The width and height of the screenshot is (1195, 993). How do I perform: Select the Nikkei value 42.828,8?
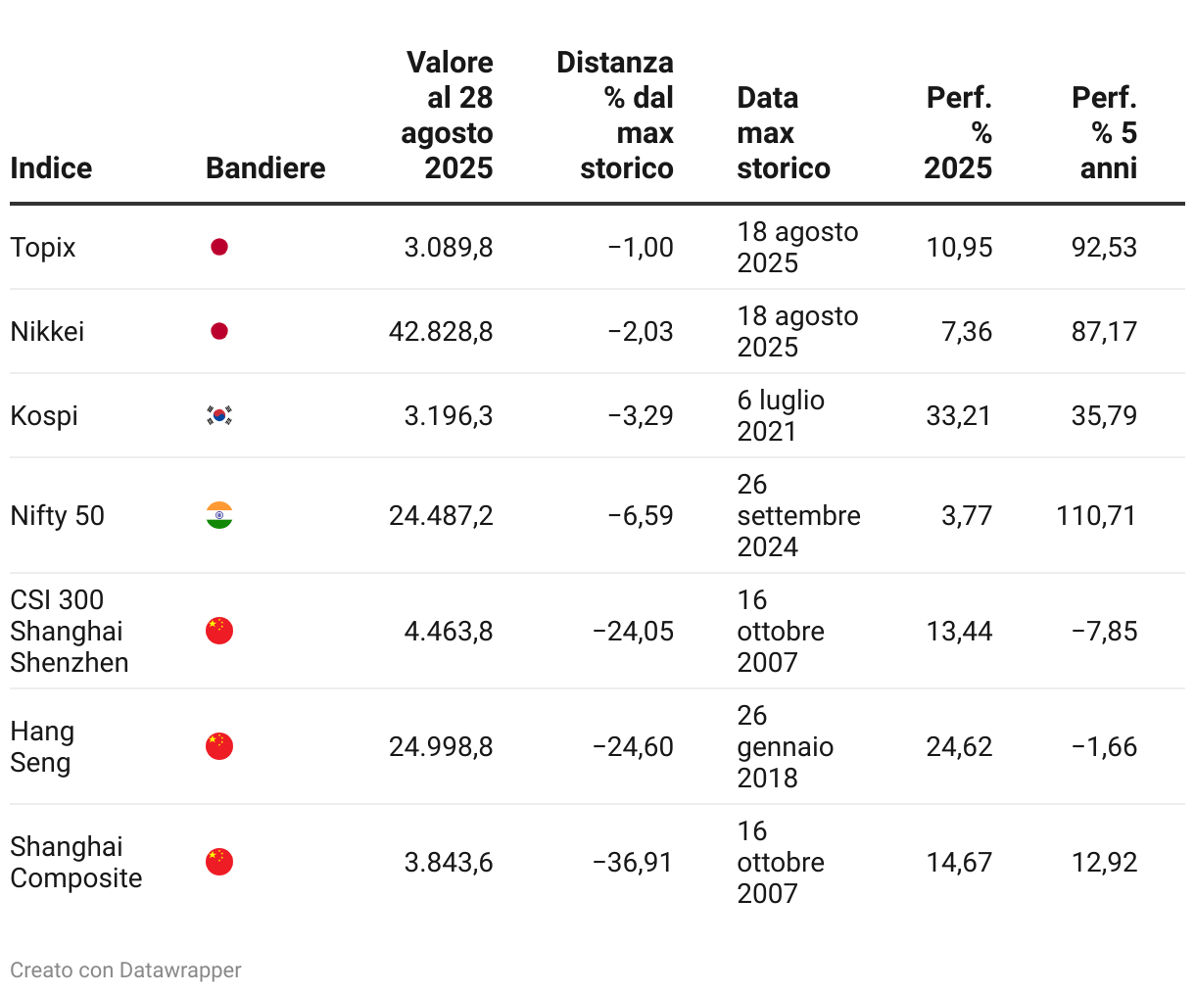441,331
